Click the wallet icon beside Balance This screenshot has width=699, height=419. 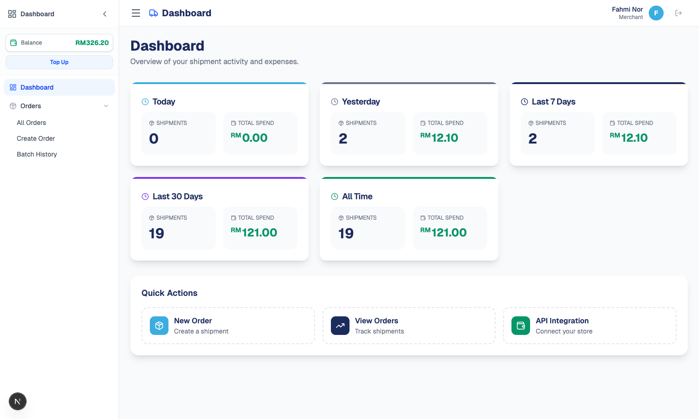[14, 43]
